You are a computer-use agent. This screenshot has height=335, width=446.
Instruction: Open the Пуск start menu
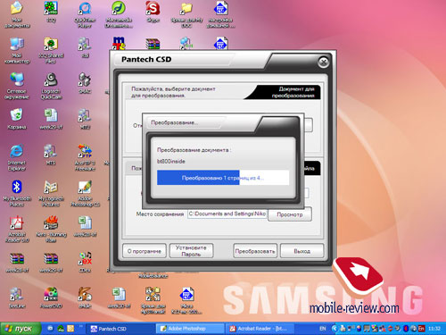click(x=21, y=329)
